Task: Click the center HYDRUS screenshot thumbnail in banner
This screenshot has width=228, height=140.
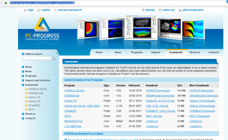Action: coord(141,27)
